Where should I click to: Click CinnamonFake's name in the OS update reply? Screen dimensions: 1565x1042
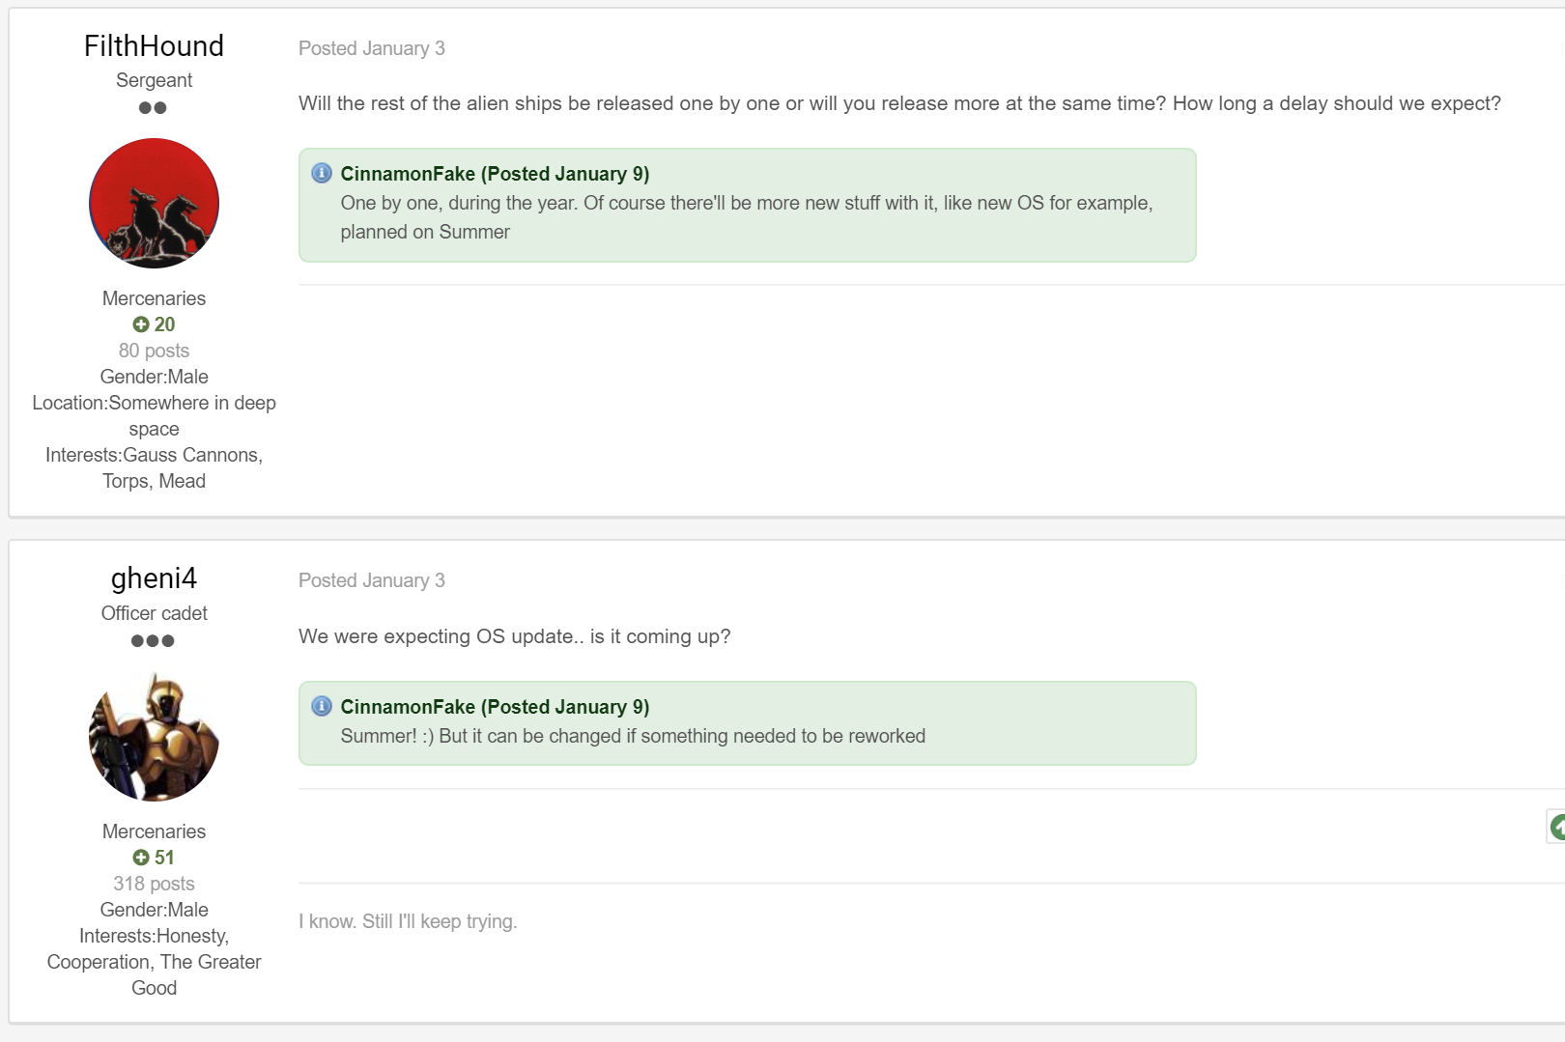408,707
